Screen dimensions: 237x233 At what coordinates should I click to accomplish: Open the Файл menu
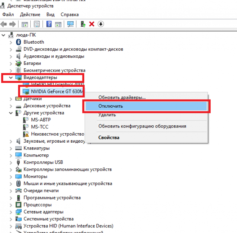point(8,15)
